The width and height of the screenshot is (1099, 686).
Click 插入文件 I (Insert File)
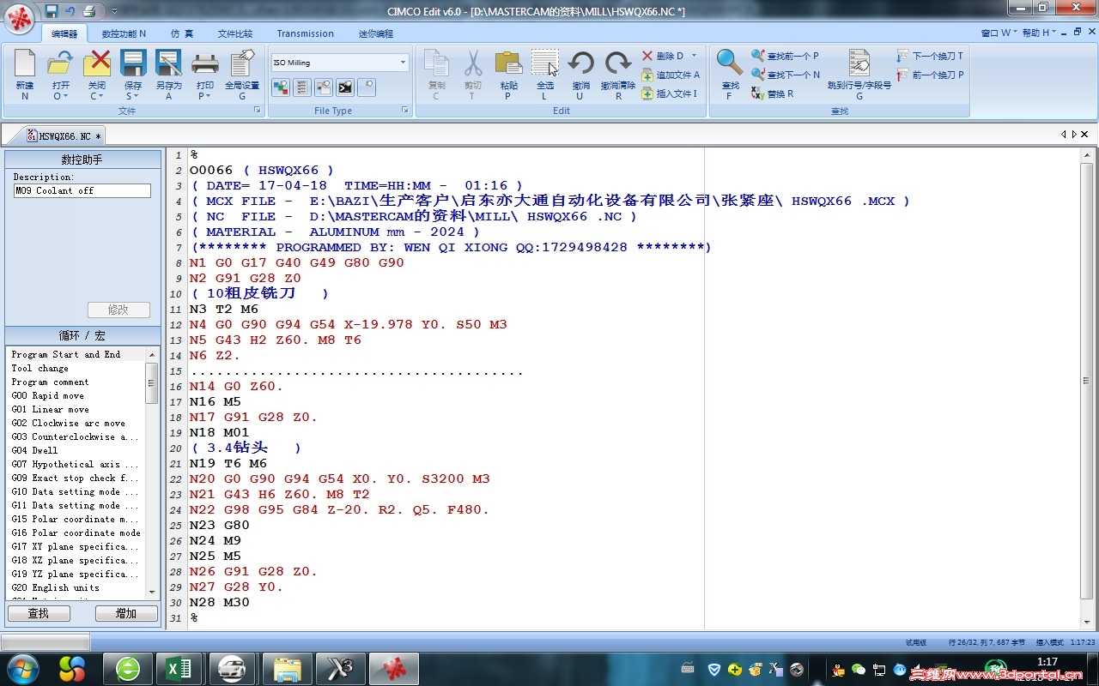tap(669, 93)
